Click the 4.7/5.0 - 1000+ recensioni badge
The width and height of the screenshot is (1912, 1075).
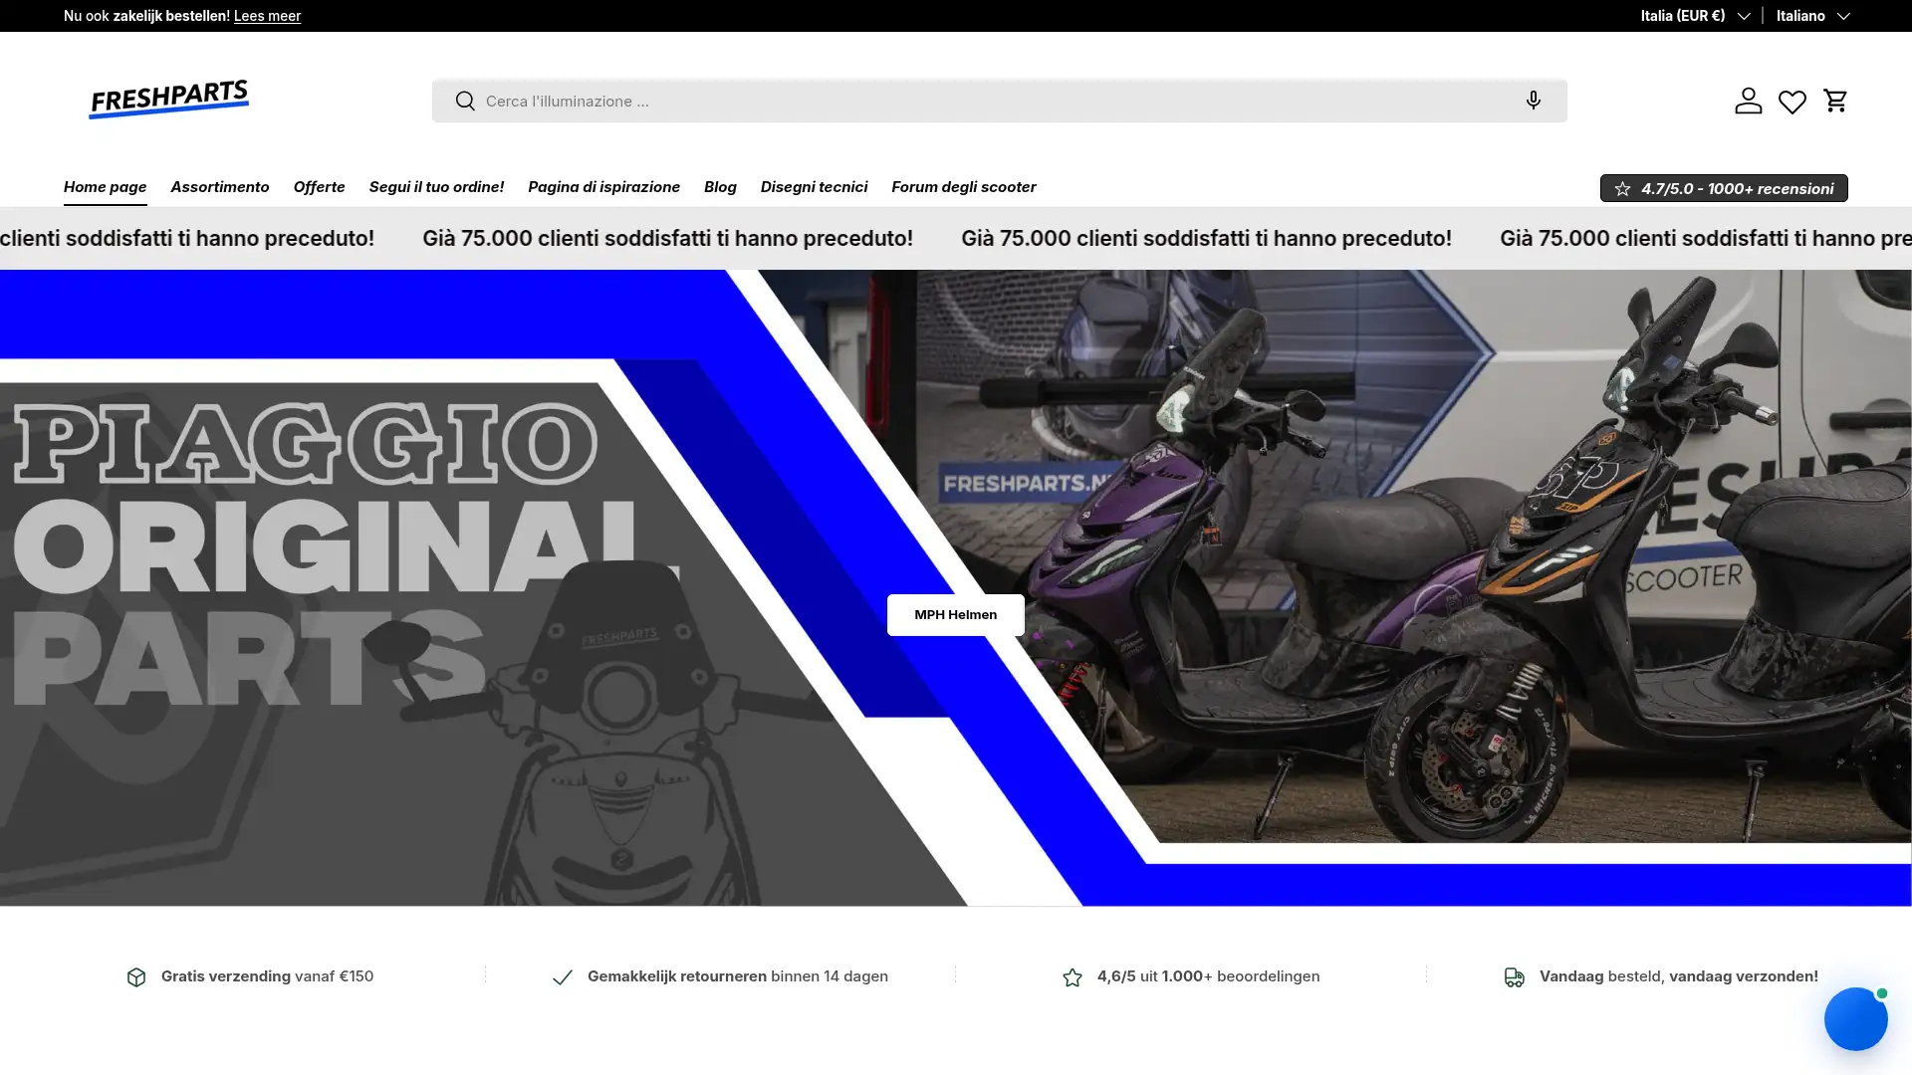(1724, 188)
